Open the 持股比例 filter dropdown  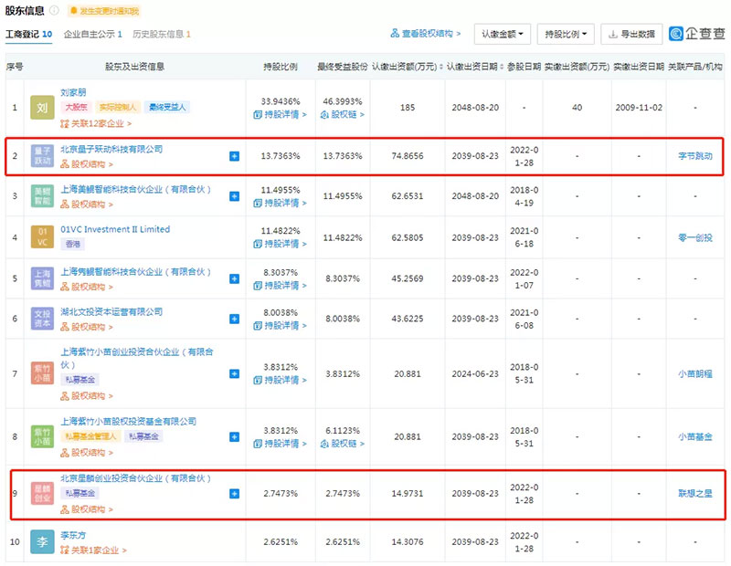[566, 34]
